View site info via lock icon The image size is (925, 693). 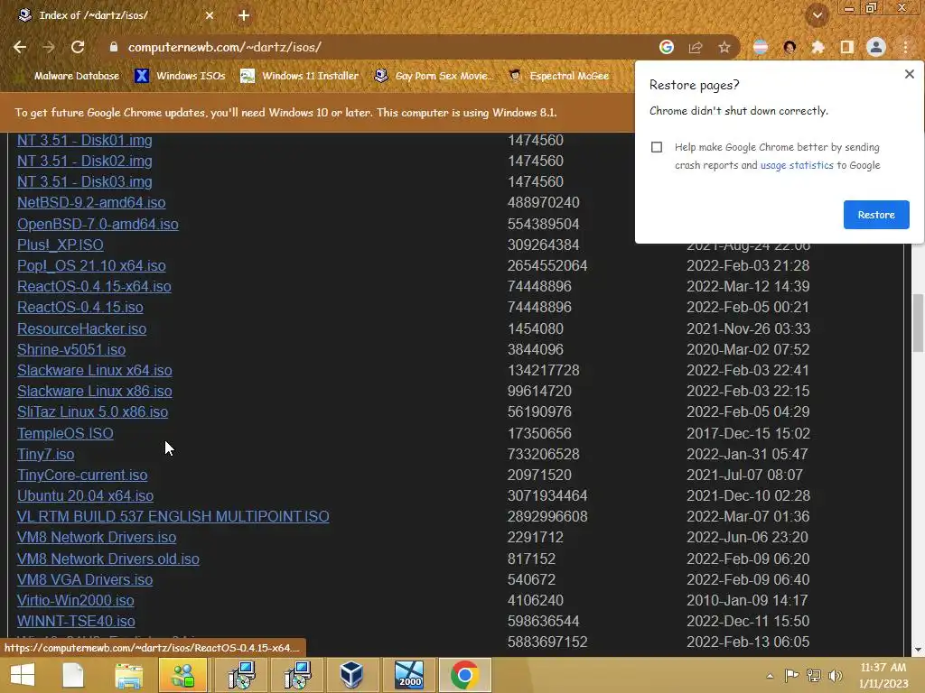(x=114, y=47)
